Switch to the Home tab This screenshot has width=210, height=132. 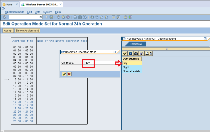point(9,4)
